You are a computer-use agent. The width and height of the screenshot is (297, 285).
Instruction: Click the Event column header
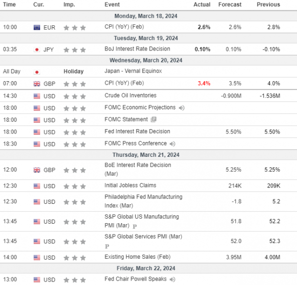(112, 4)
